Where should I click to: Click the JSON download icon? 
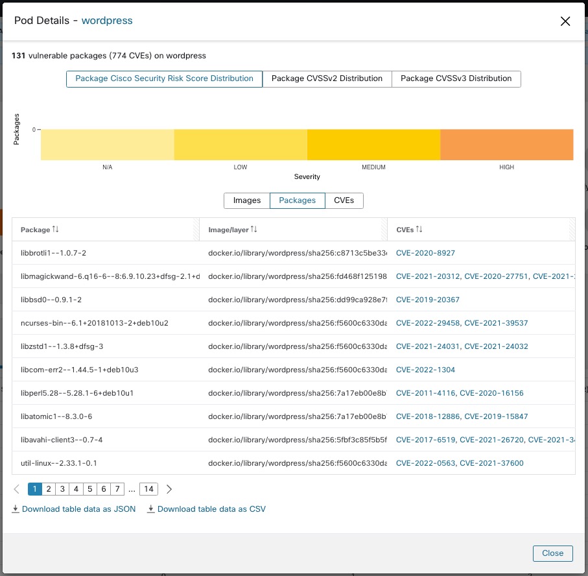pos(16,509)
